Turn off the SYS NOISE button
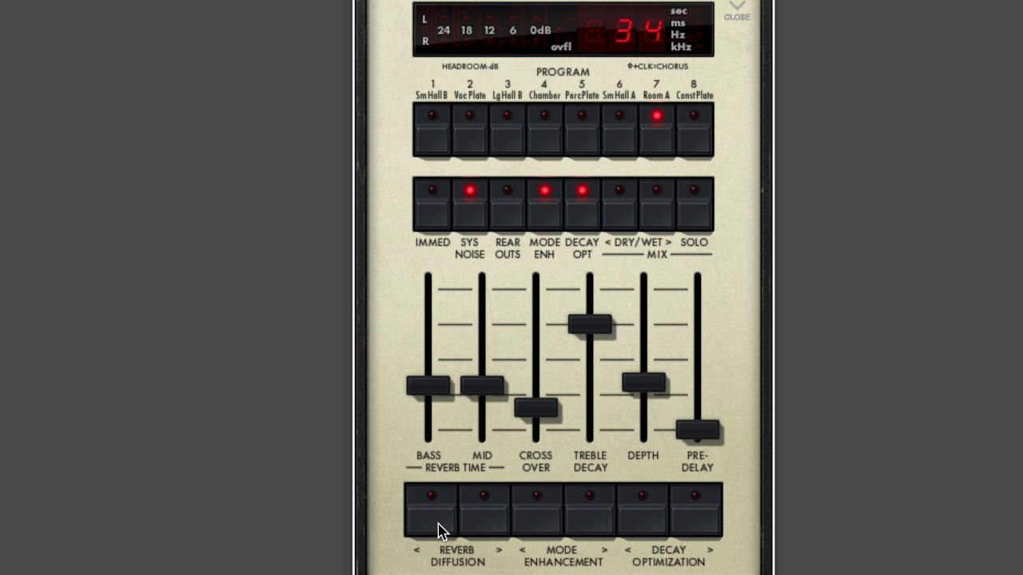Screen dimensions: 1023x575 coord(470,204)
